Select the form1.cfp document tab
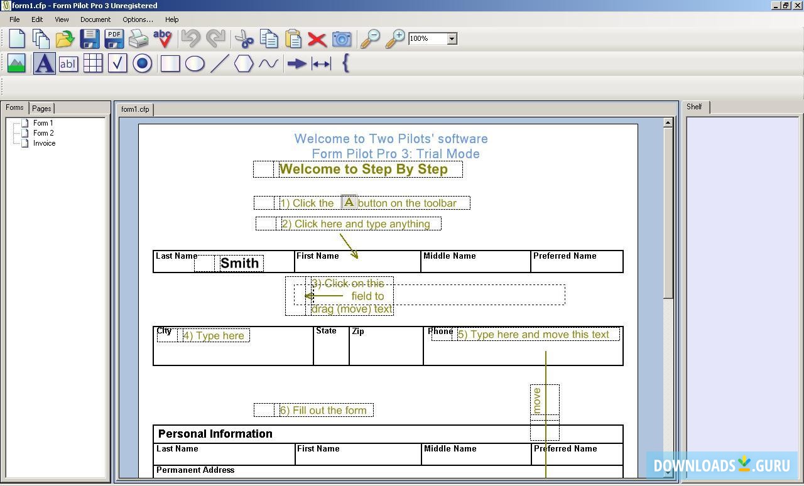The image size is (804, 486). 135,109
